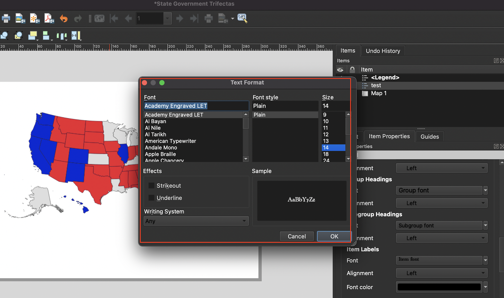Open the Atlas settings wrench icon
Screen dimensions: 504x298
(242, 18)
